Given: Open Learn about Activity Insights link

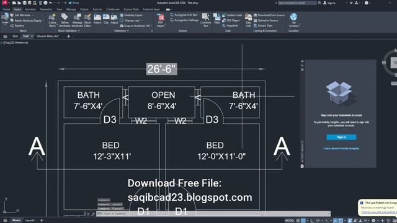Looking at the screenshot, I should (x=341, y=149).
